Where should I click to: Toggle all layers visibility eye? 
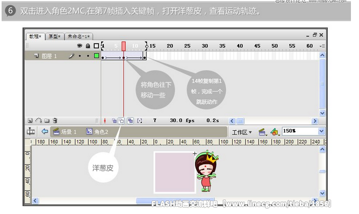point(80,46)
